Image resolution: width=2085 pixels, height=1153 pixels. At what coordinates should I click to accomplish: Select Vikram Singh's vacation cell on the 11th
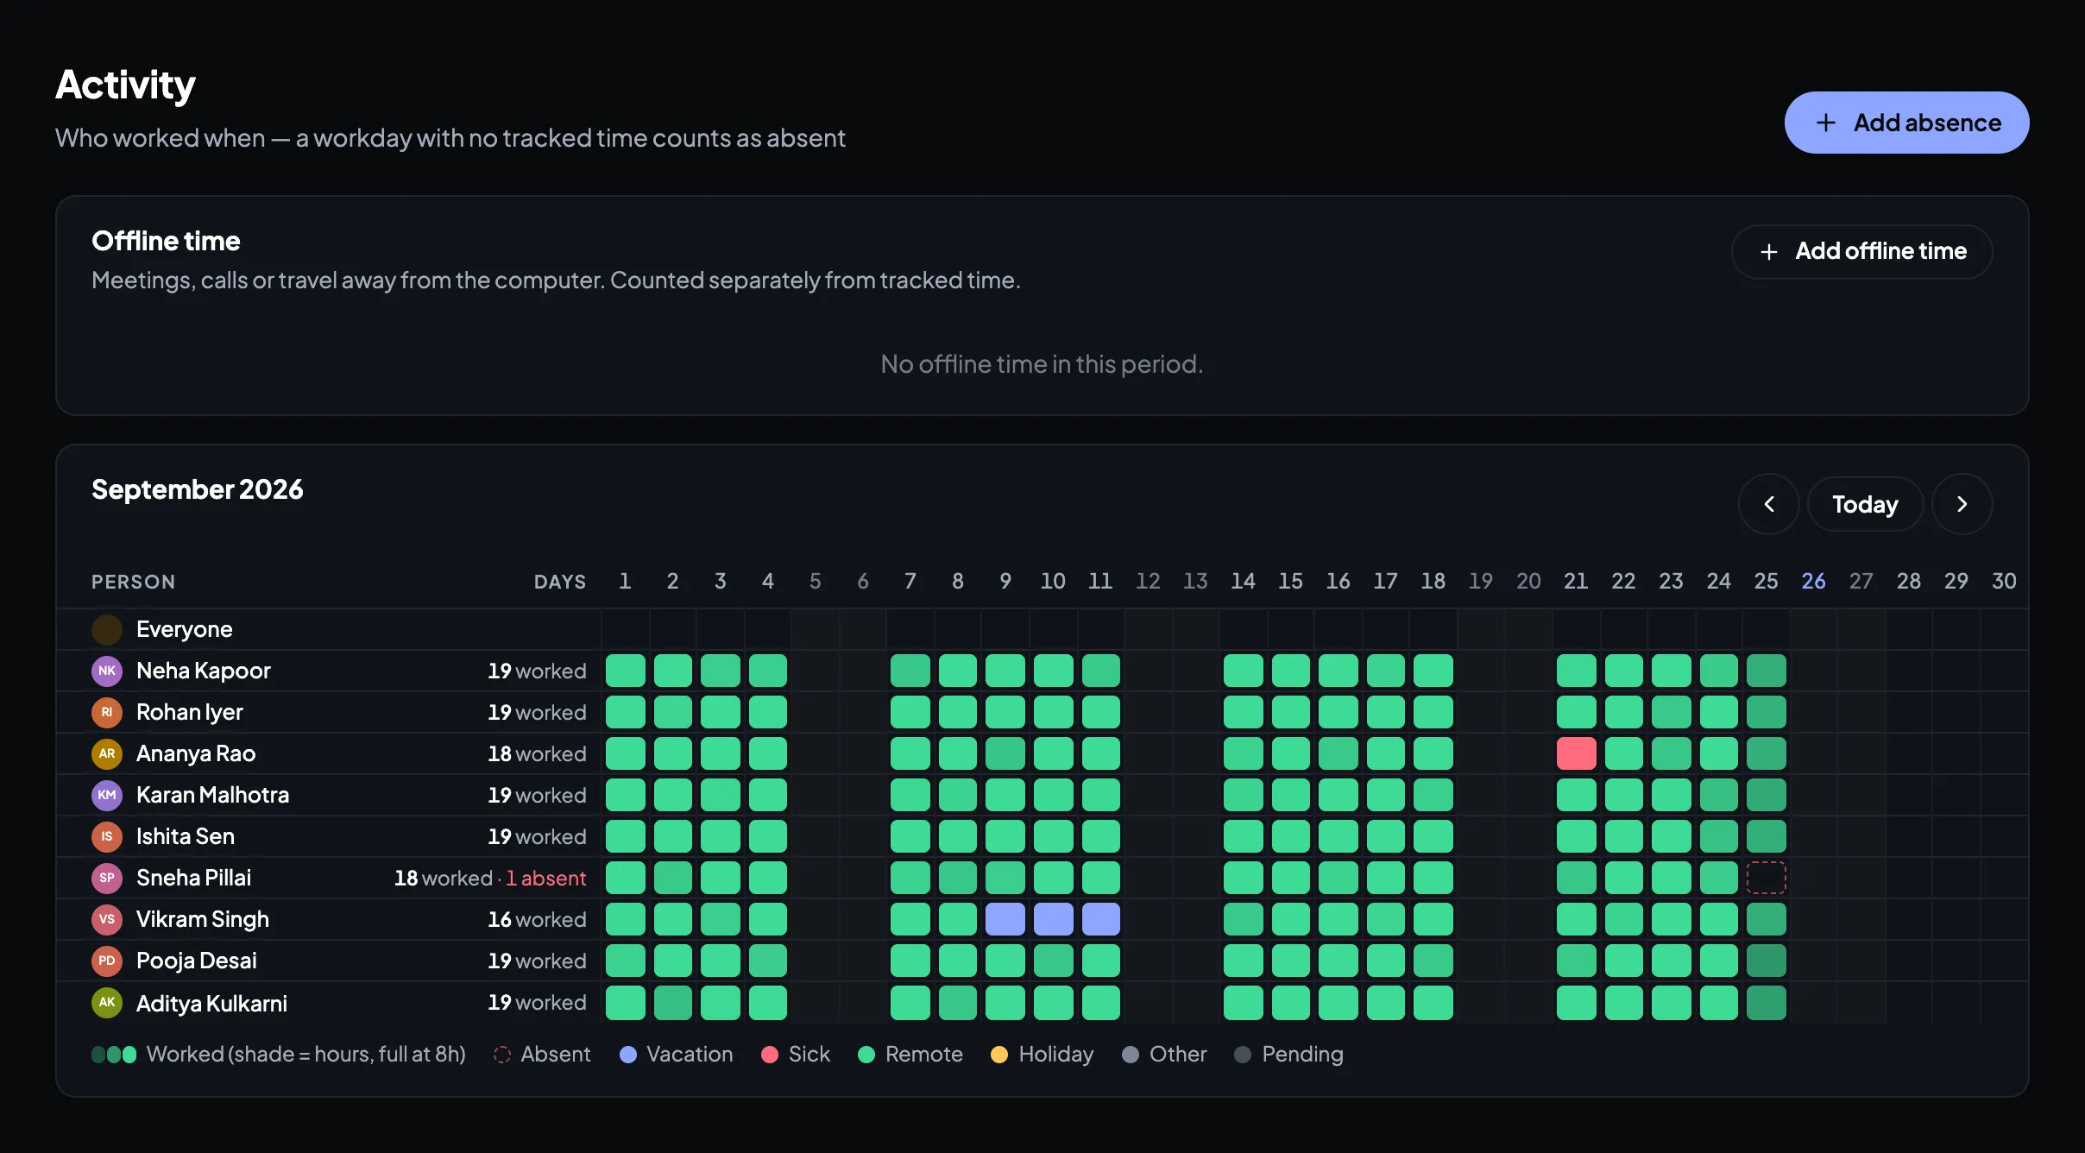(x=1100, y=919)
